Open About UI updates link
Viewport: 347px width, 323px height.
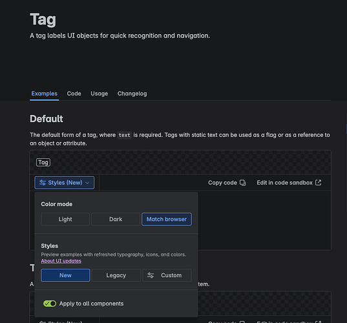point(61,261)
